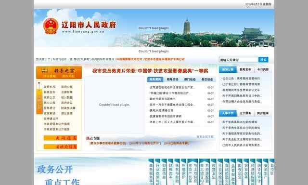The image size is (308, 185).
Task: Open last bracketed hot-topic link
Action: pyautogui.click(x=177, y=143)
